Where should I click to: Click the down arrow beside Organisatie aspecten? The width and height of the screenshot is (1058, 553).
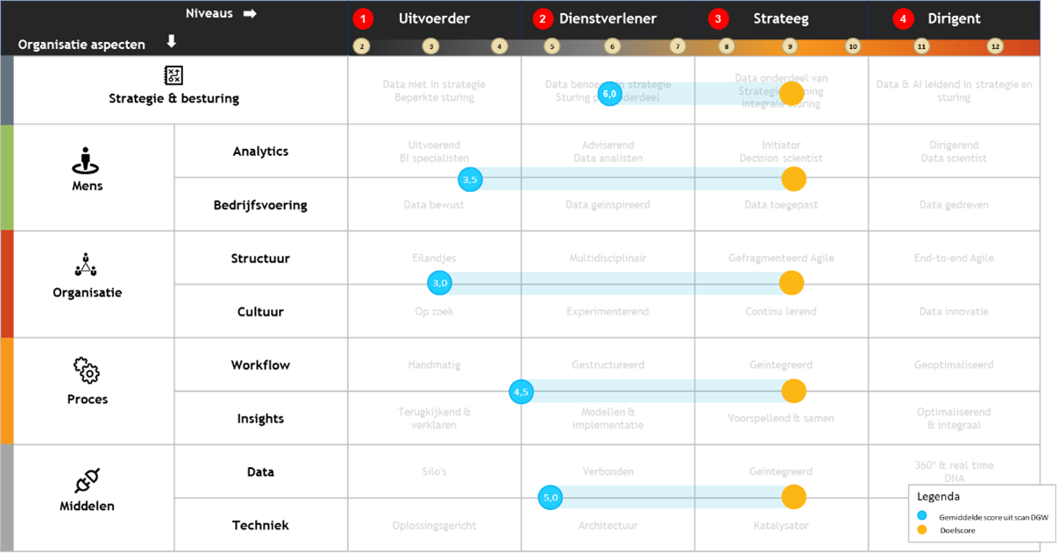click(x=171, y=41)
